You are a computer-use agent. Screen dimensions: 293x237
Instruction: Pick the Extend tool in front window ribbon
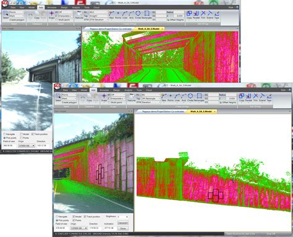click(262, 98)
